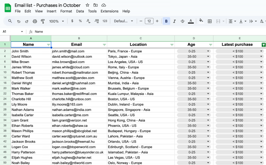
Task: Open the font dropdown
Action: [123, 21]
